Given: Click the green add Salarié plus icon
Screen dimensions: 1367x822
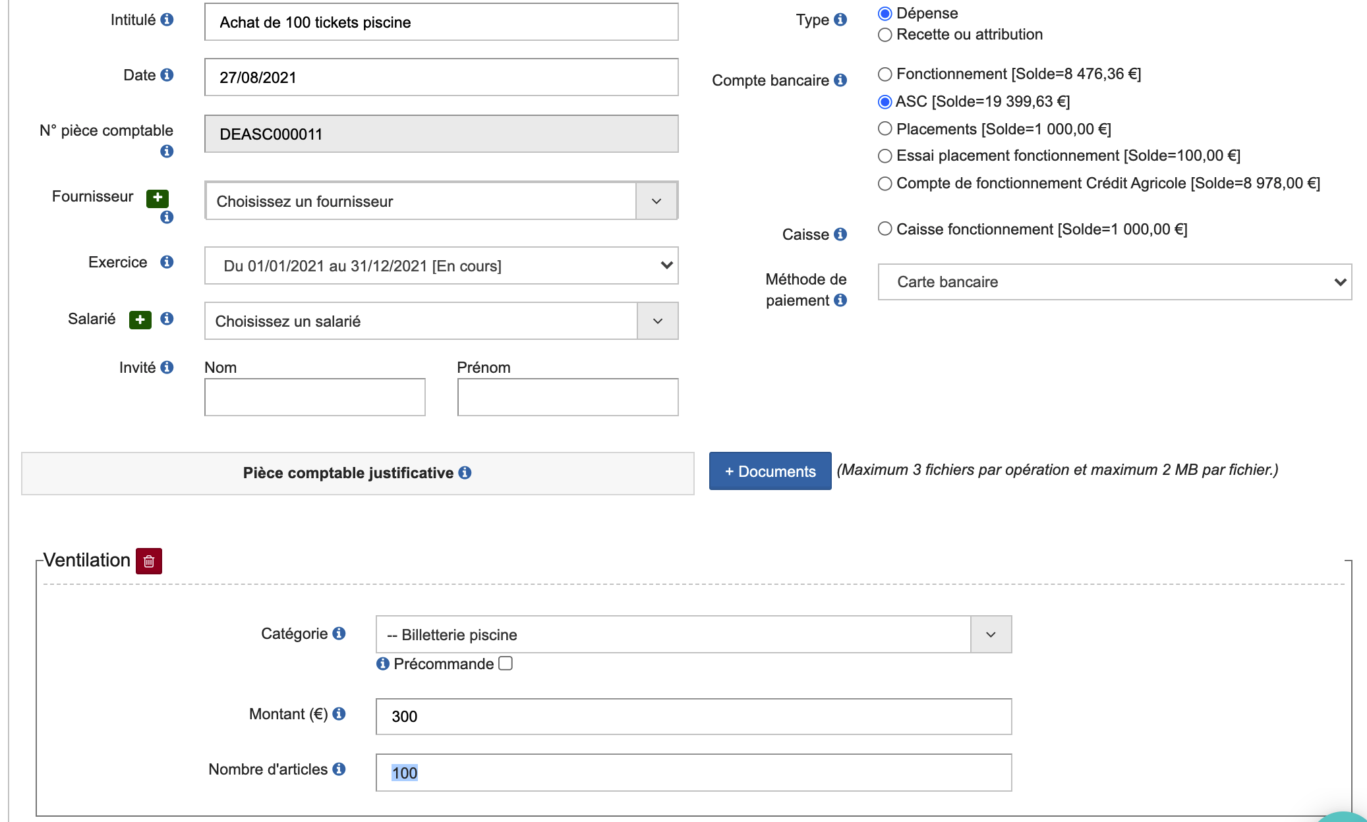Looking at the screenshot, I should (140, 319).
